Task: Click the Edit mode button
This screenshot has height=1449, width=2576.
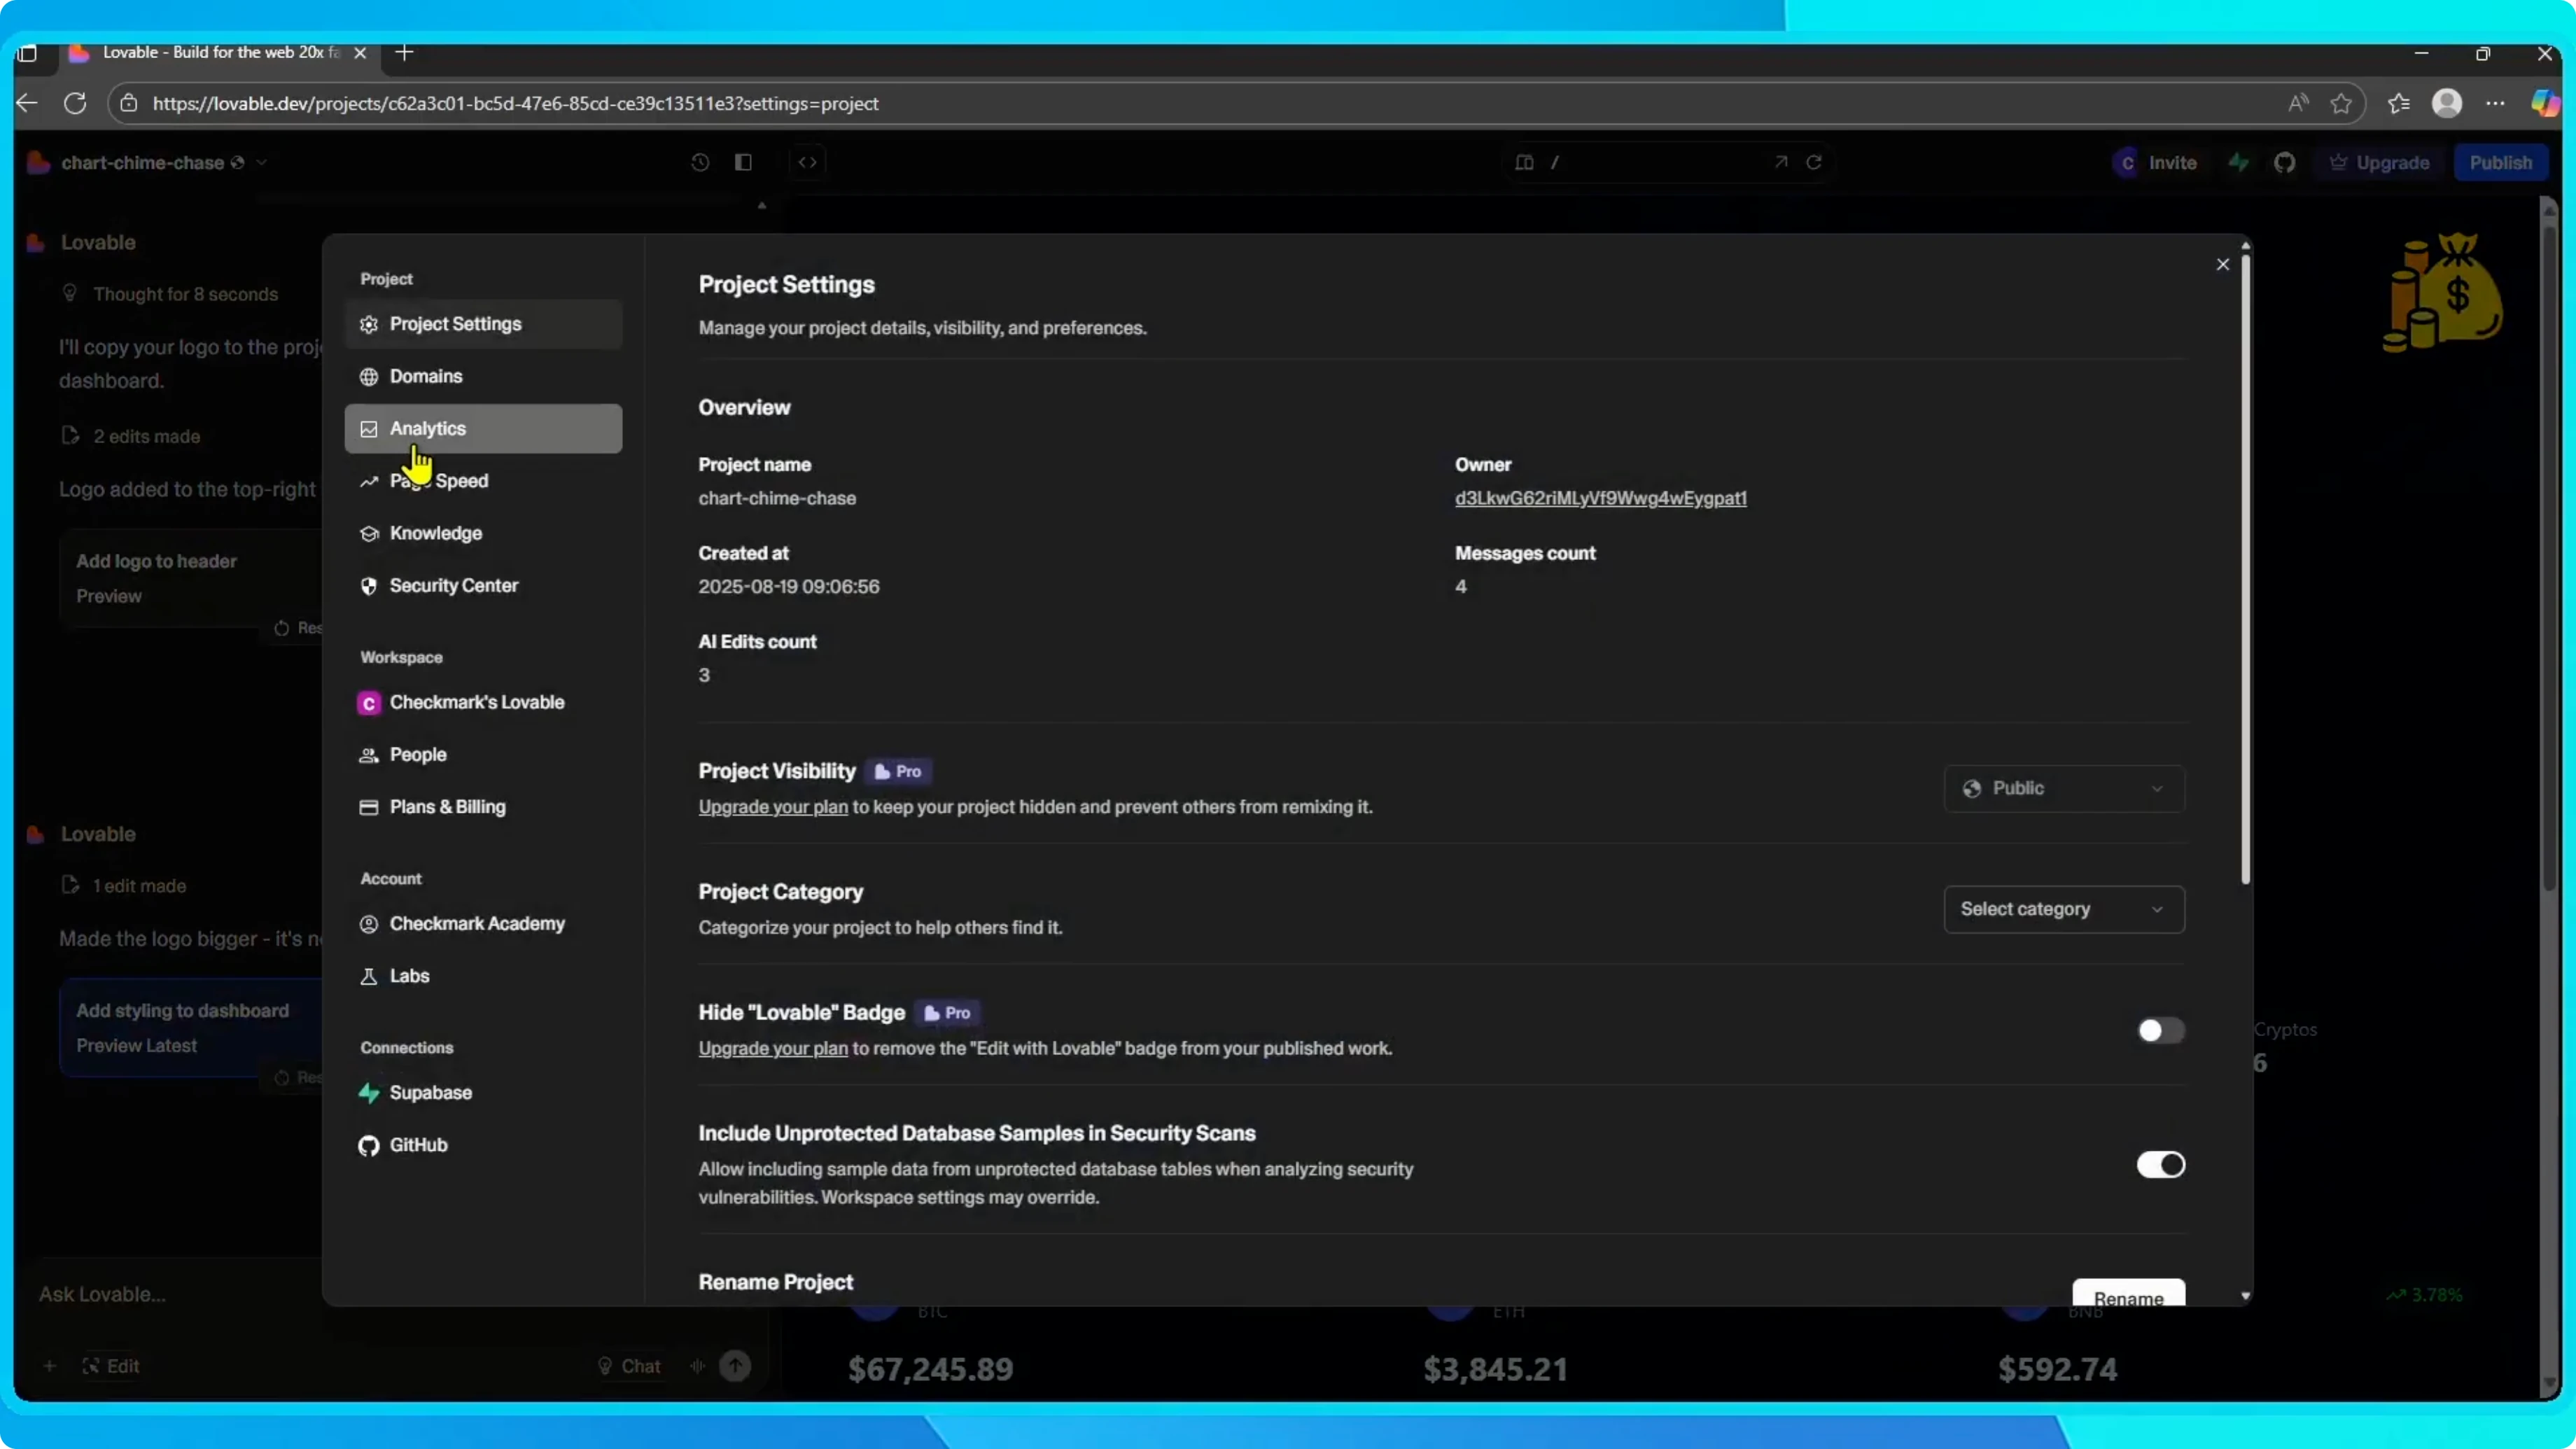Action: pos(111,1366)
